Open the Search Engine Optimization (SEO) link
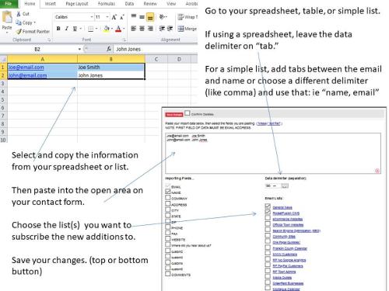 [296, 230]
